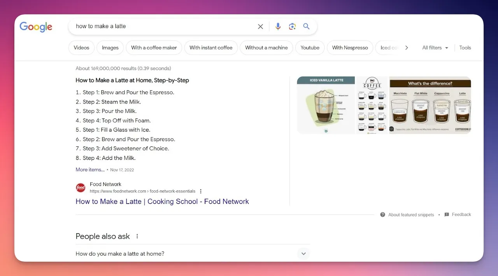
Task: Open How to Make a Latte Food Network link
Action: (162, 202)
